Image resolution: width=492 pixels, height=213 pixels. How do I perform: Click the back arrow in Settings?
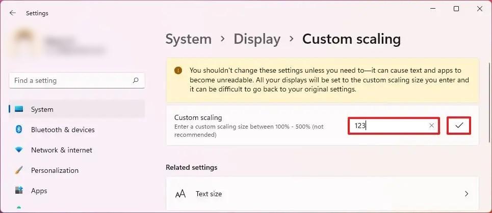(x=13, y=13)
